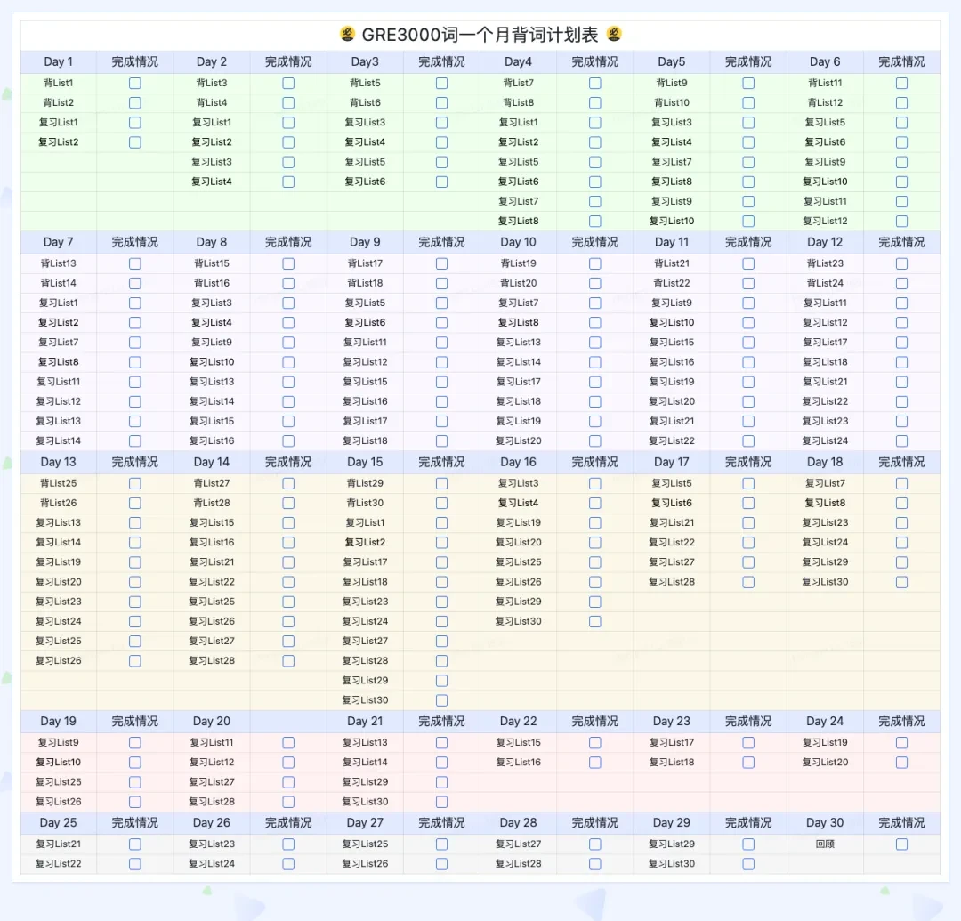Mark 复习List8 done in Day 4
961x921 pixels.
click(x=595, y=221)
